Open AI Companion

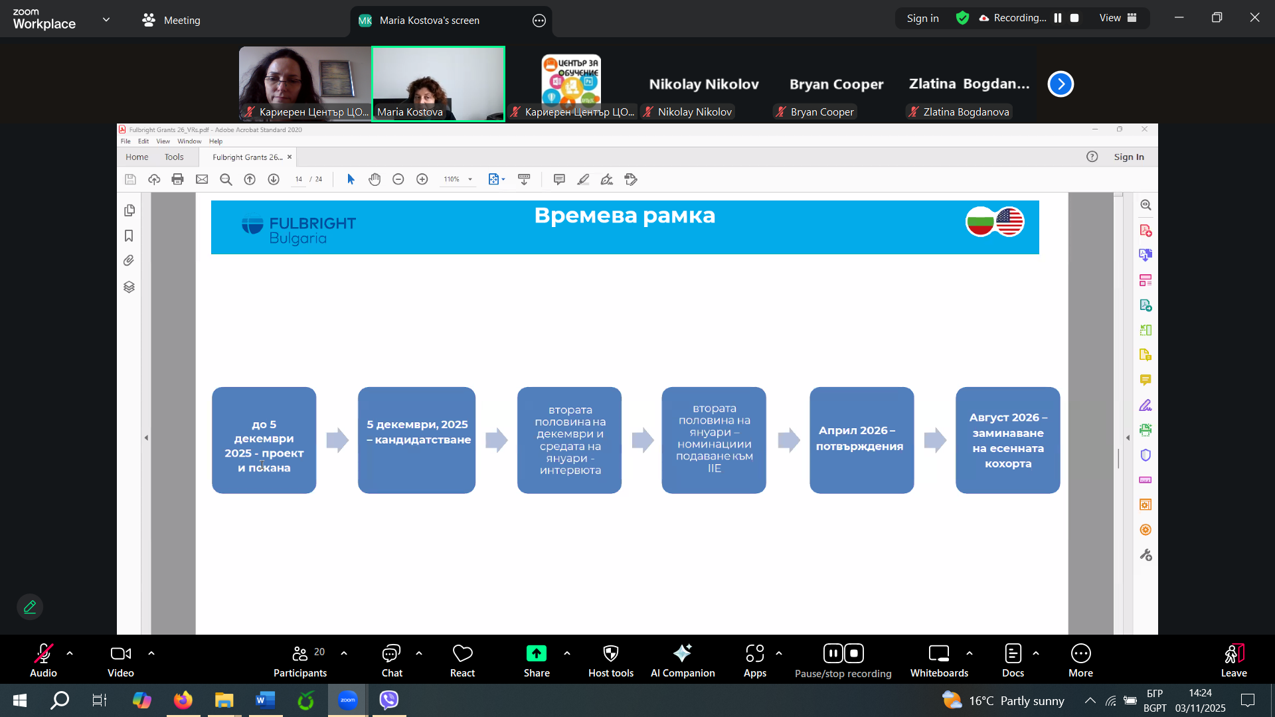click(x=682, y=661)
